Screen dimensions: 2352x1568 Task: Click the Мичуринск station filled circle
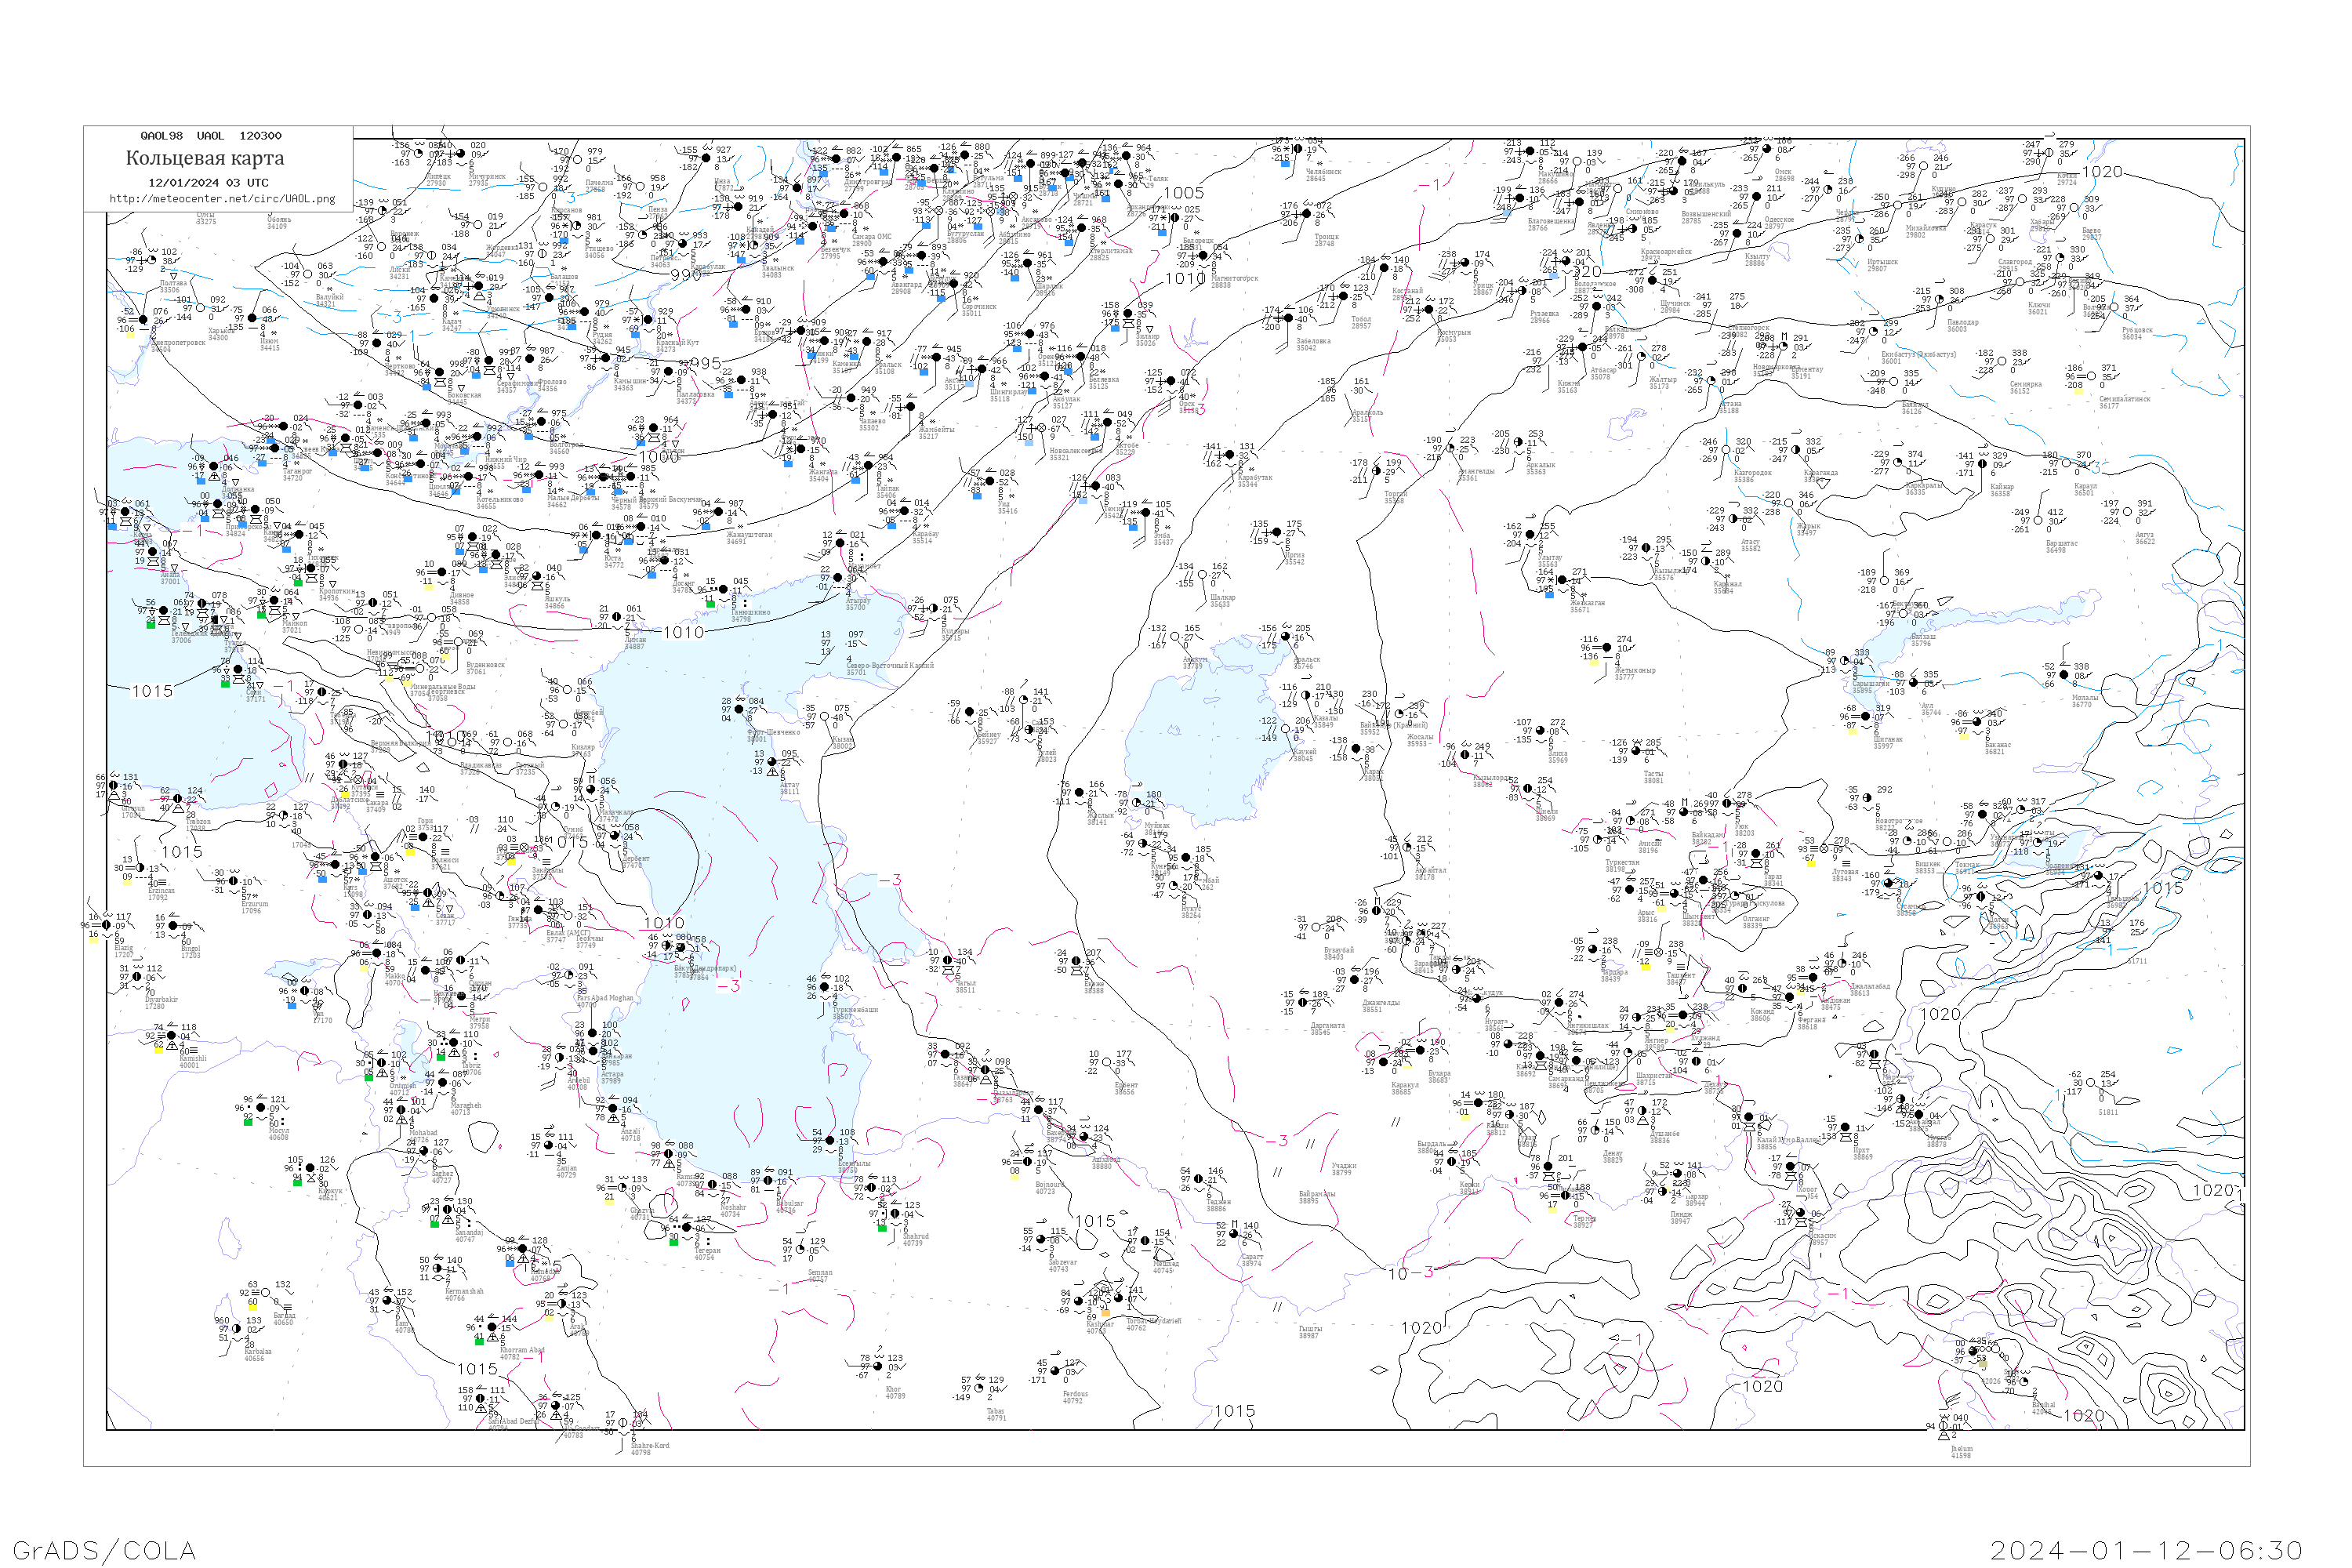460,154
